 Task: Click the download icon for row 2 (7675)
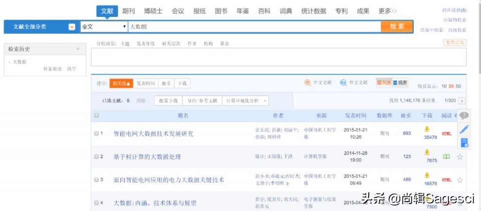click(427, 152)
